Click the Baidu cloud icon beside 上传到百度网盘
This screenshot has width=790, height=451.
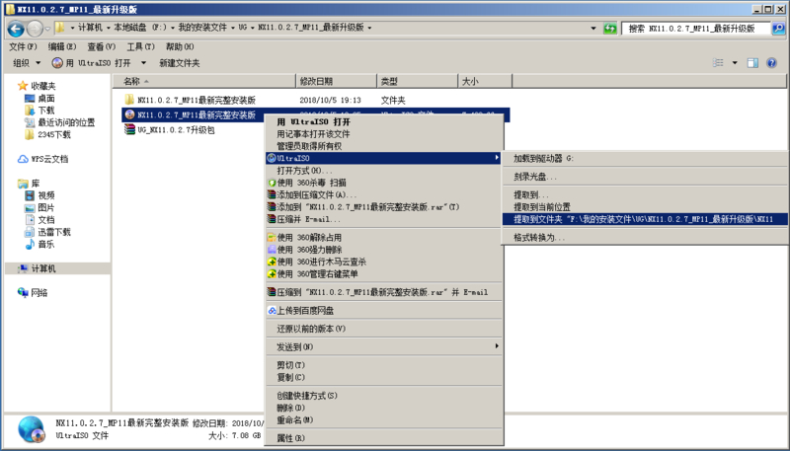click(x=272, y=311)
